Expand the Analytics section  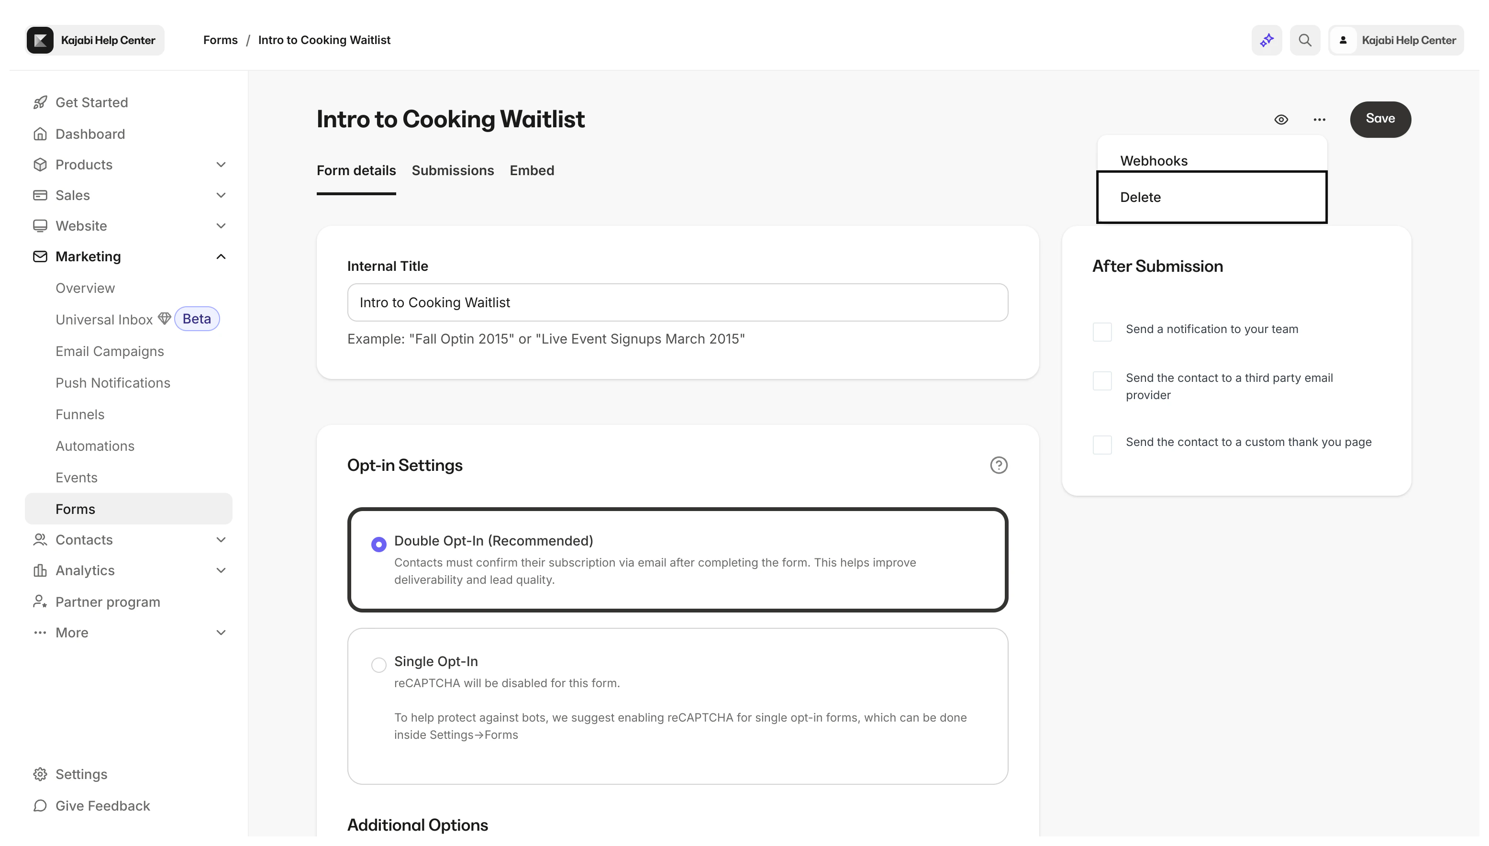coord(221,570)
